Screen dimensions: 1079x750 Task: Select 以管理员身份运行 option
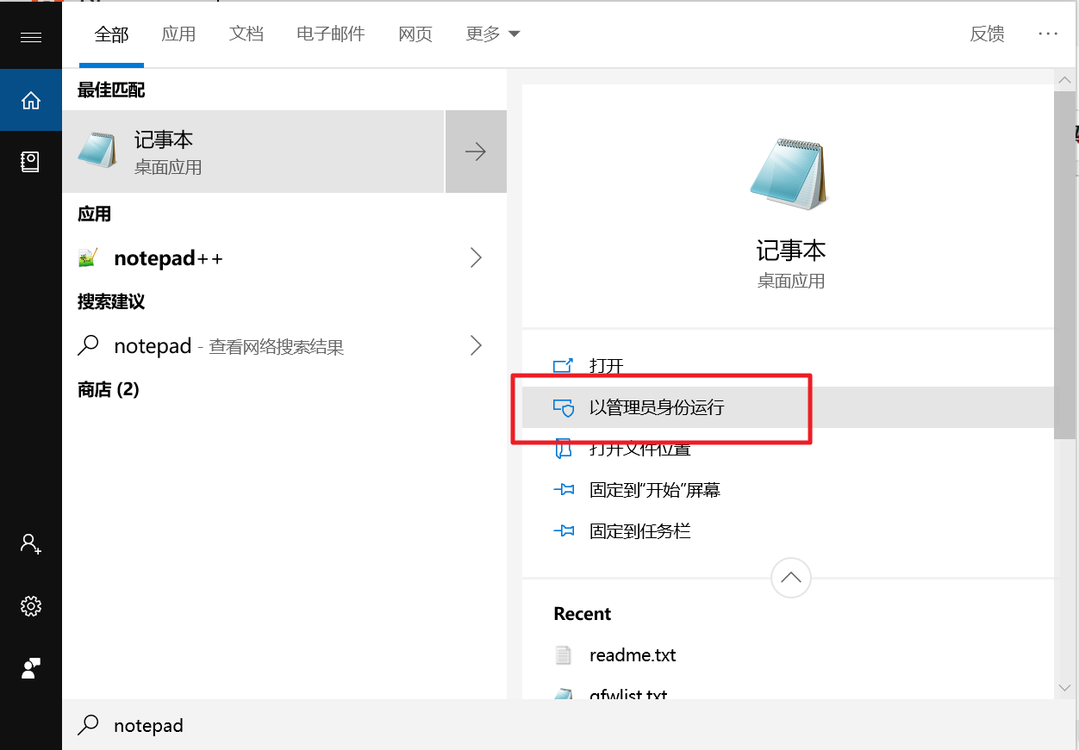tap(657, 407)
